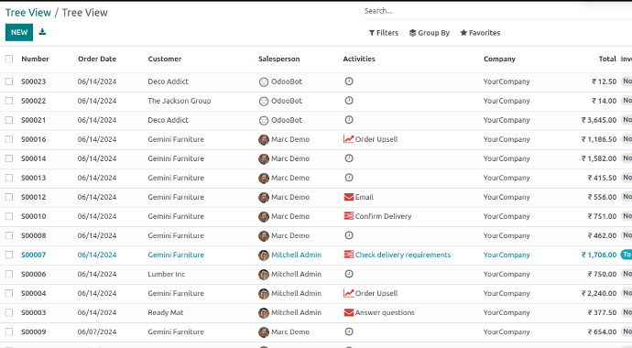
Task: Click OdooBot avatar in row S00021
Action: click(264, 121)
